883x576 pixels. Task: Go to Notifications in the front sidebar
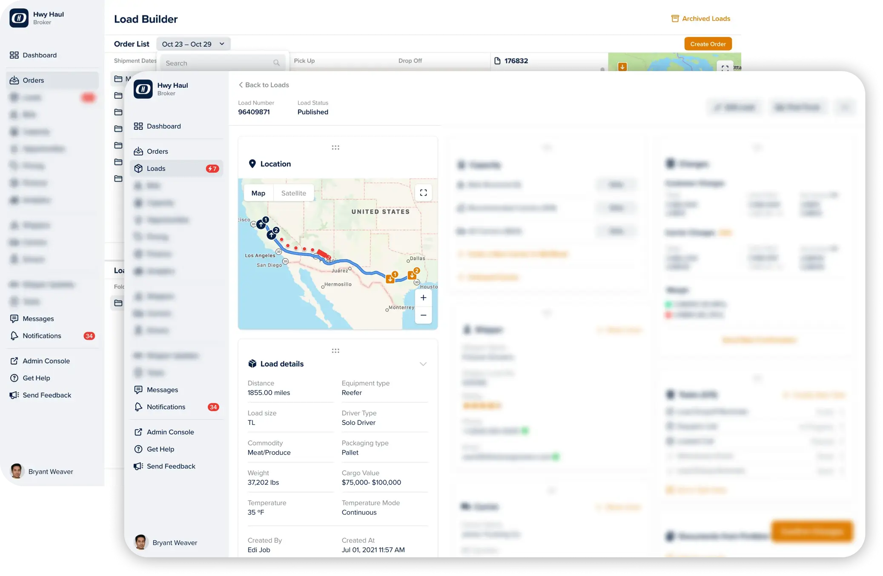166,407
